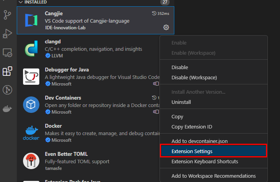Choose Uninstall in the context menu
This screenshot has width=280, height=182.
pos(181,102)
